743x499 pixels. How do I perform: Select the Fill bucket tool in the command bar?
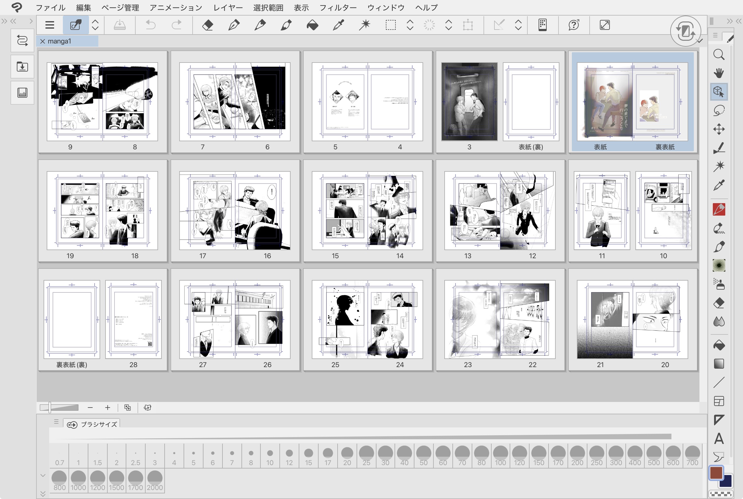[x=312, y=25]
